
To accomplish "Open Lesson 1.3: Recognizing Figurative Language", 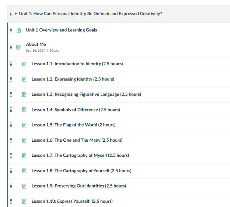I will pos(86,94).
